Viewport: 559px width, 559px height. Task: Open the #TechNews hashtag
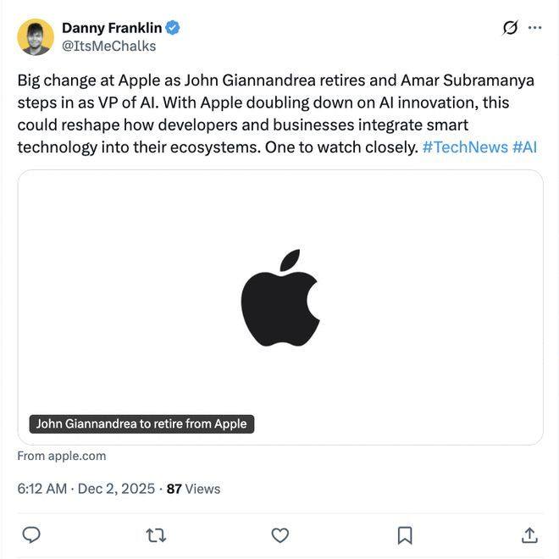[464, 147]
